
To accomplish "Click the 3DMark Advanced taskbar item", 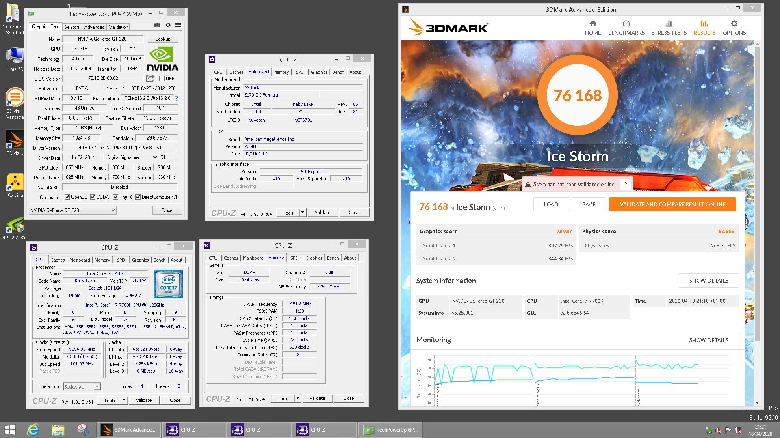I will tap(129, 430).
